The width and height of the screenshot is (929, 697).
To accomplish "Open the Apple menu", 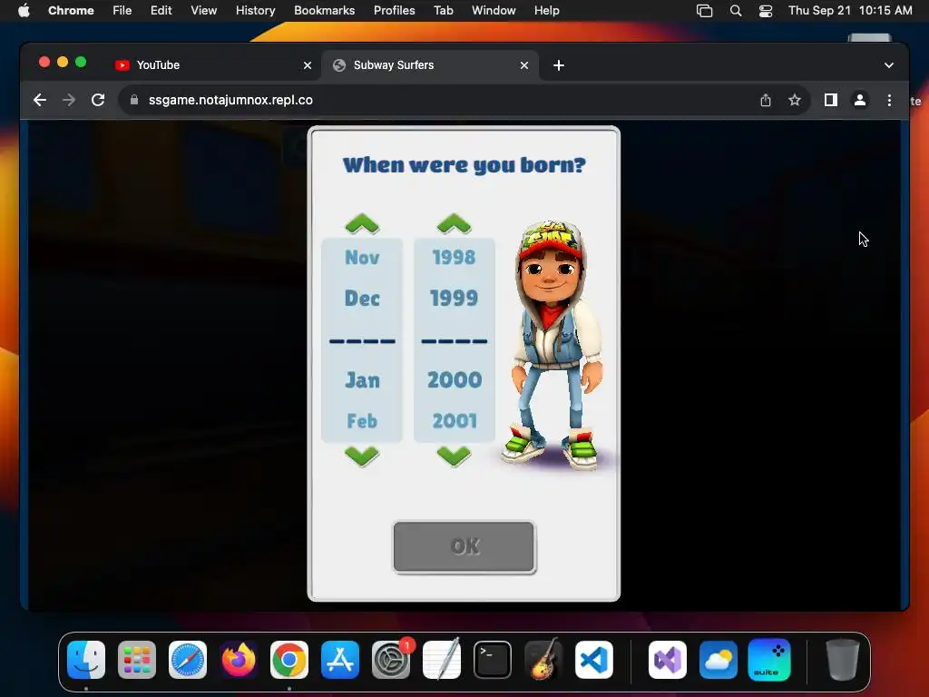I will (24, 11).
